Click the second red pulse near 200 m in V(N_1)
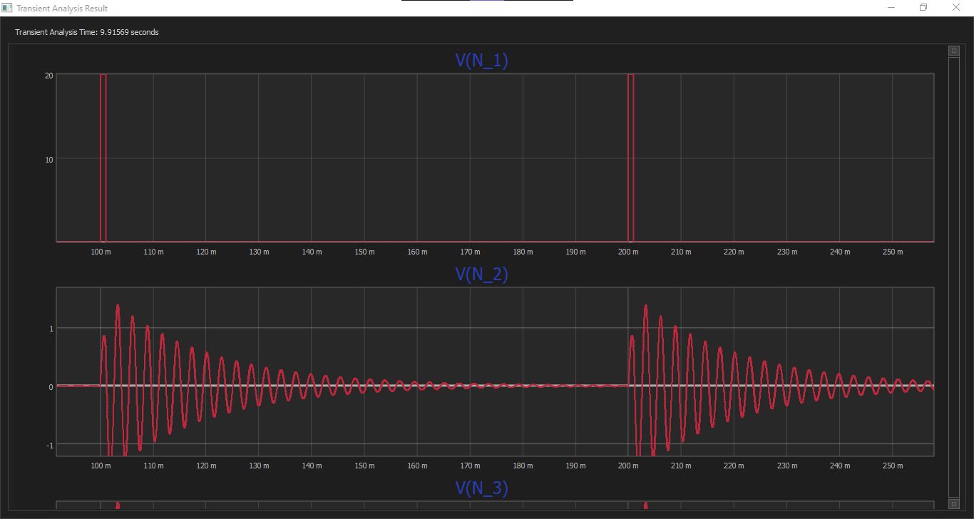This screenshot has height=519, width=974. pos(630,158)
